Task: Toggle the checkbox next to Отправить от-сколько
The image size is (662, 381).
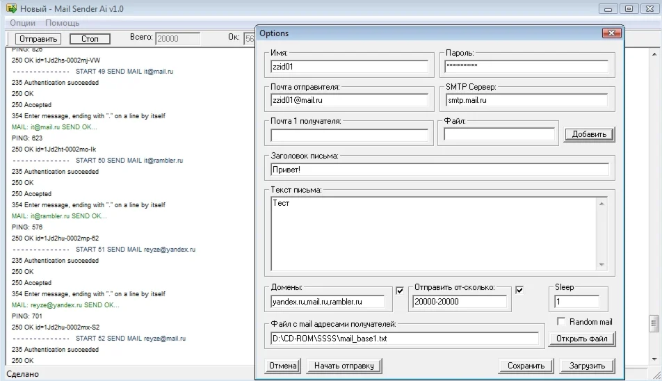Action: (x=519, y=290)
